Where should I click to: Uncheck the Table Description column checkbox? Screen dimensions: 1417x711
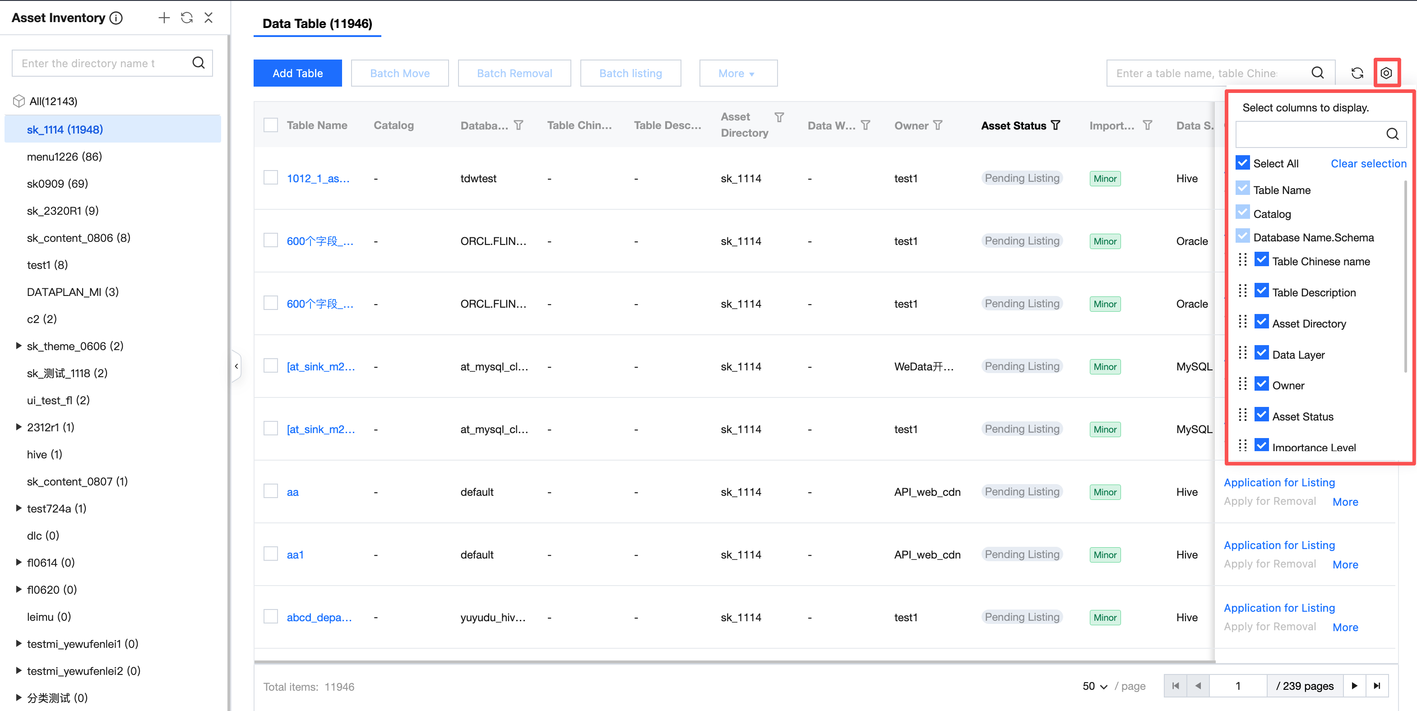[x=1261, y=291]
